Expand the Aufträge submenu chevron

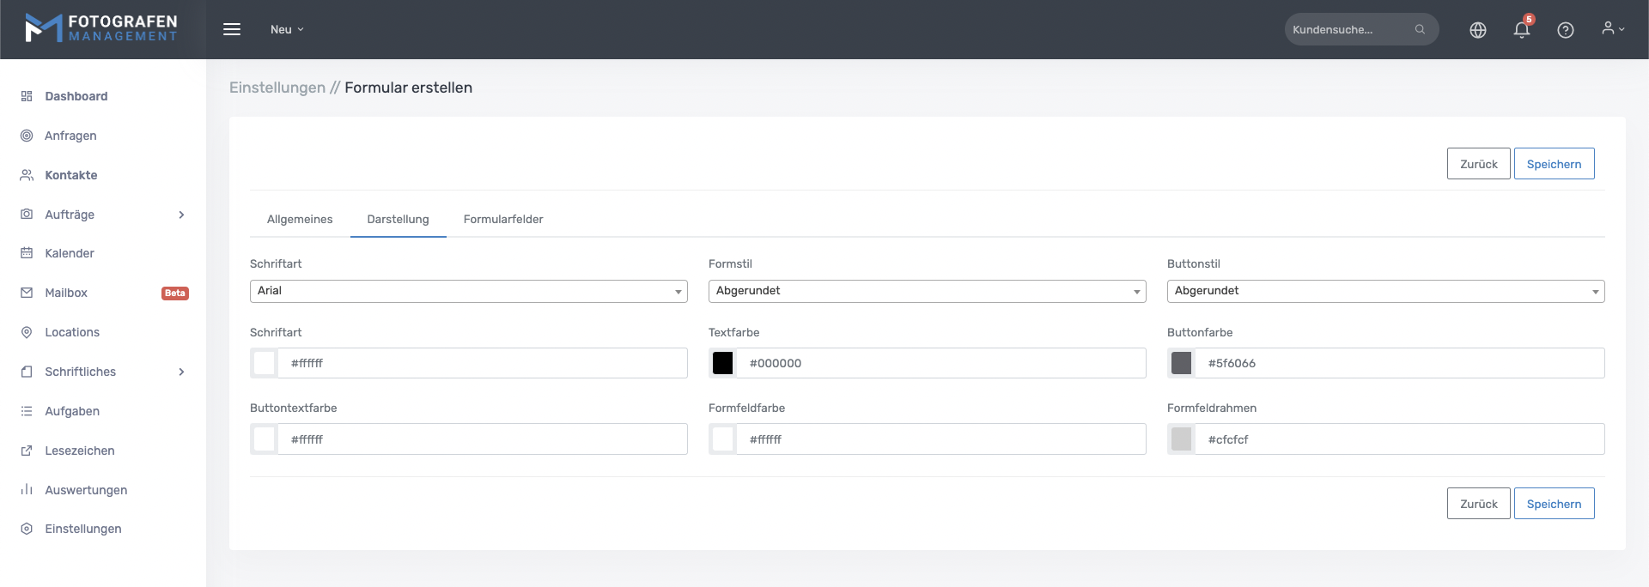click(181, 215)
